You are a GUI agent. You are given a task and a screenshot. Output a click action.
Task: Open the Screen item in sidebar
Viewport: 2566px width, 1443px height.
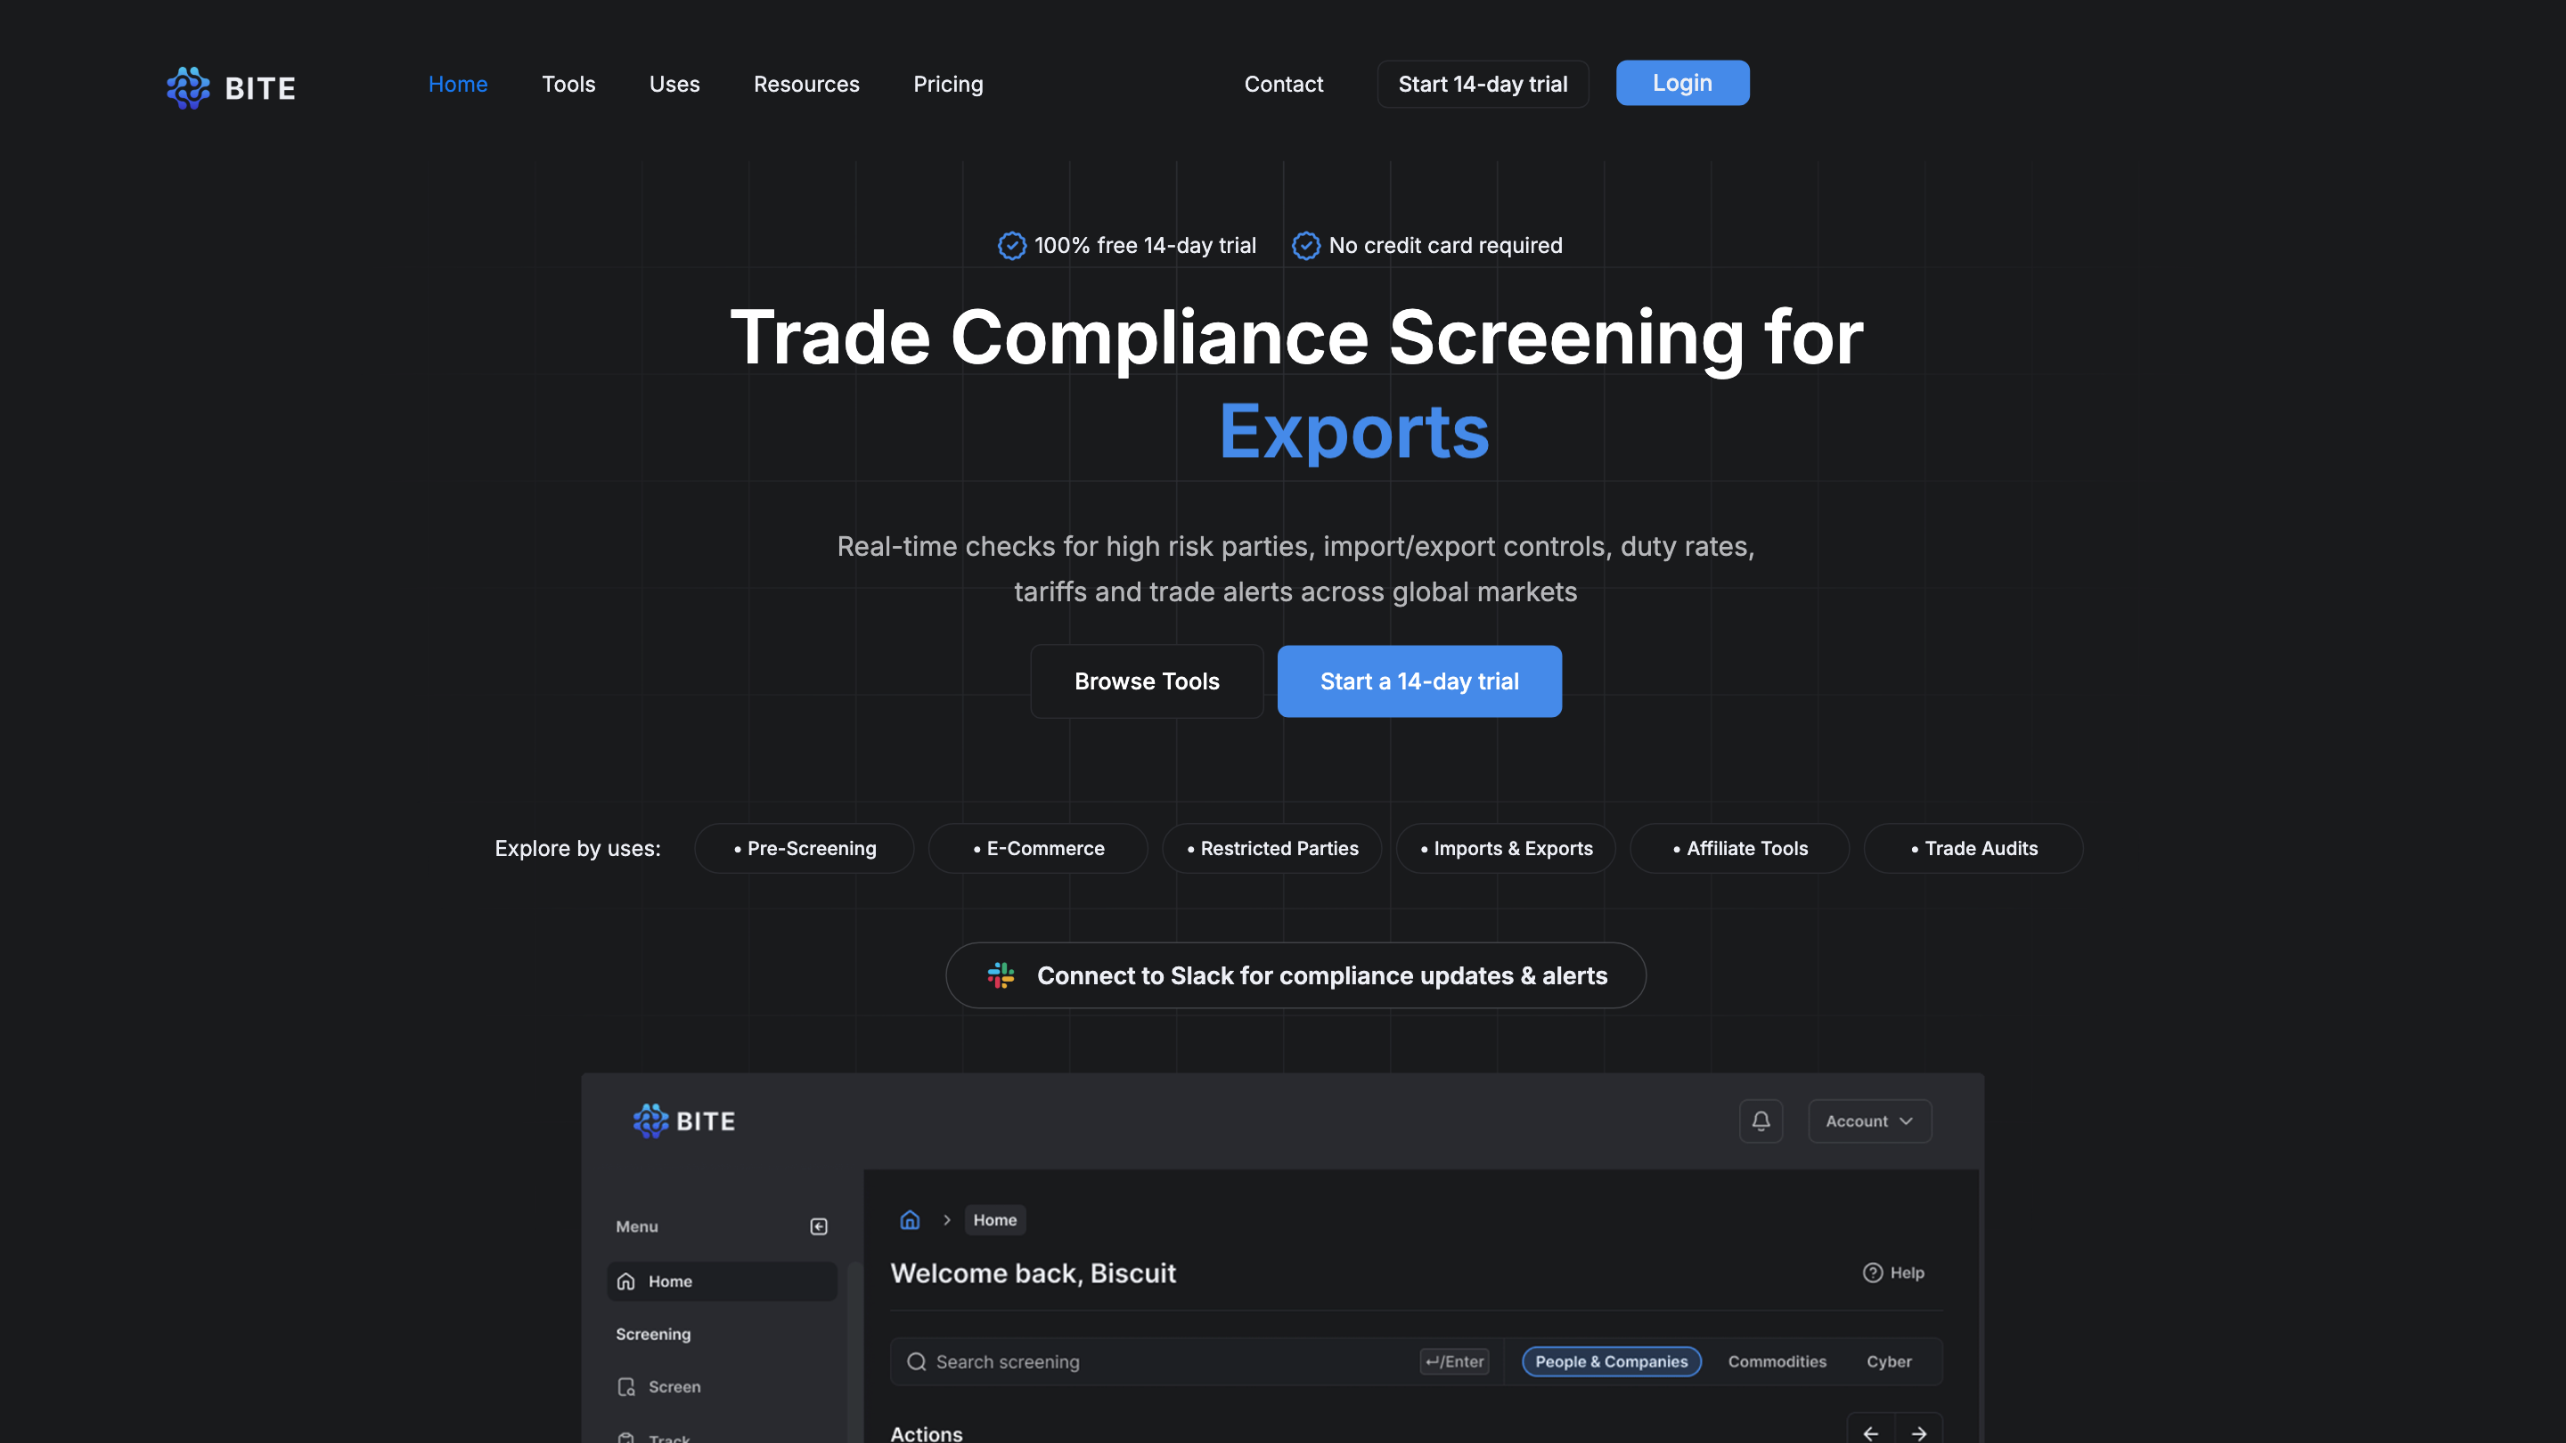[674, 1386]
